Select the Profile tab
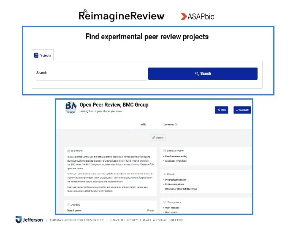 pyautogui.click(x=143, y=125)
